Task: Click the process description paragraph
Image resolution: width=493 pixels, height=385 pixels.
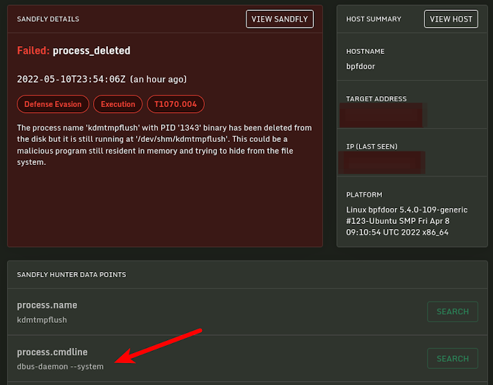Action: (x=164, y=145)
